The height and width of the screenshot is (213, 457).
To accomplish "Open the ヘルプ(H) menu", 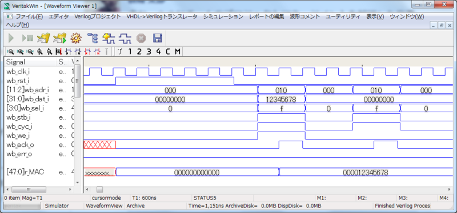I will coord(18,25).
